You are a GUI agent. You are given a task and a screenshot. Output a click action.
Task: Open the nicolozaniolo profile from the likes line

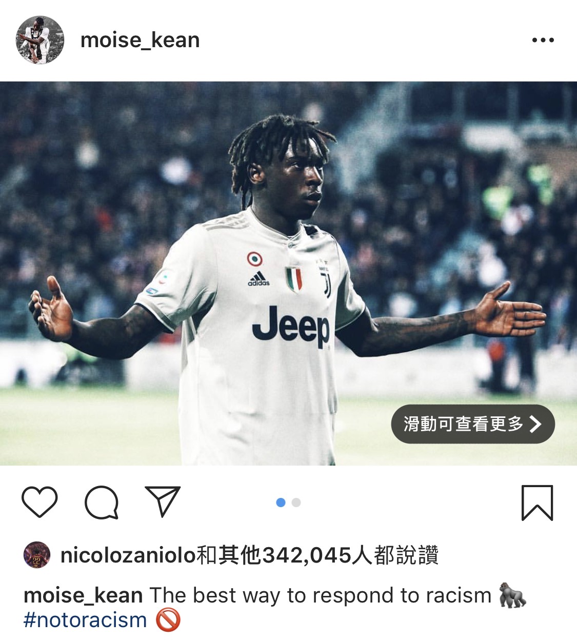tap(128, 555)
